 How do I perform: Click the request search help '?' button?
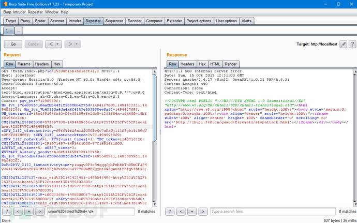7,212
